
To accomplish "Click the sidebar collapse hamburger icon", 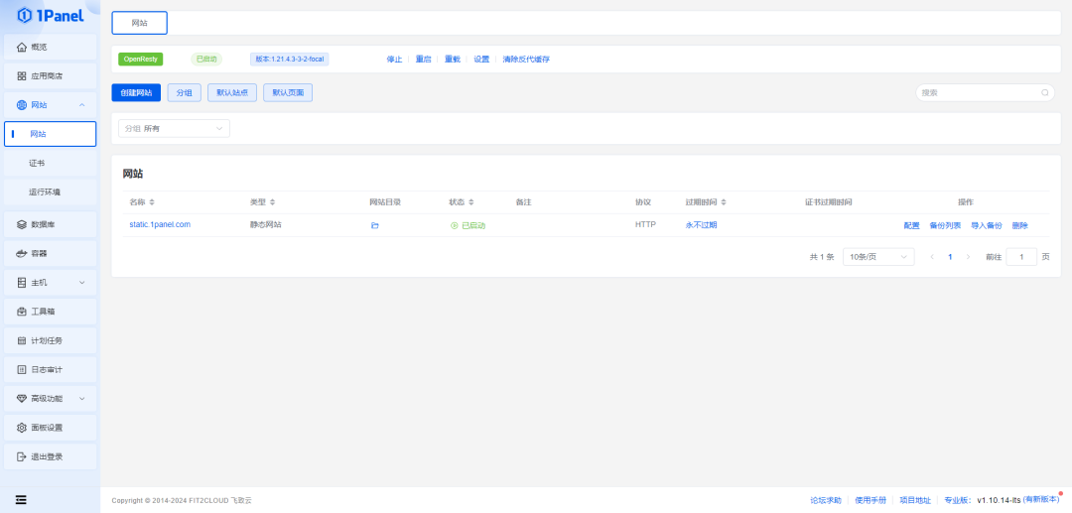I will (21, 498).
